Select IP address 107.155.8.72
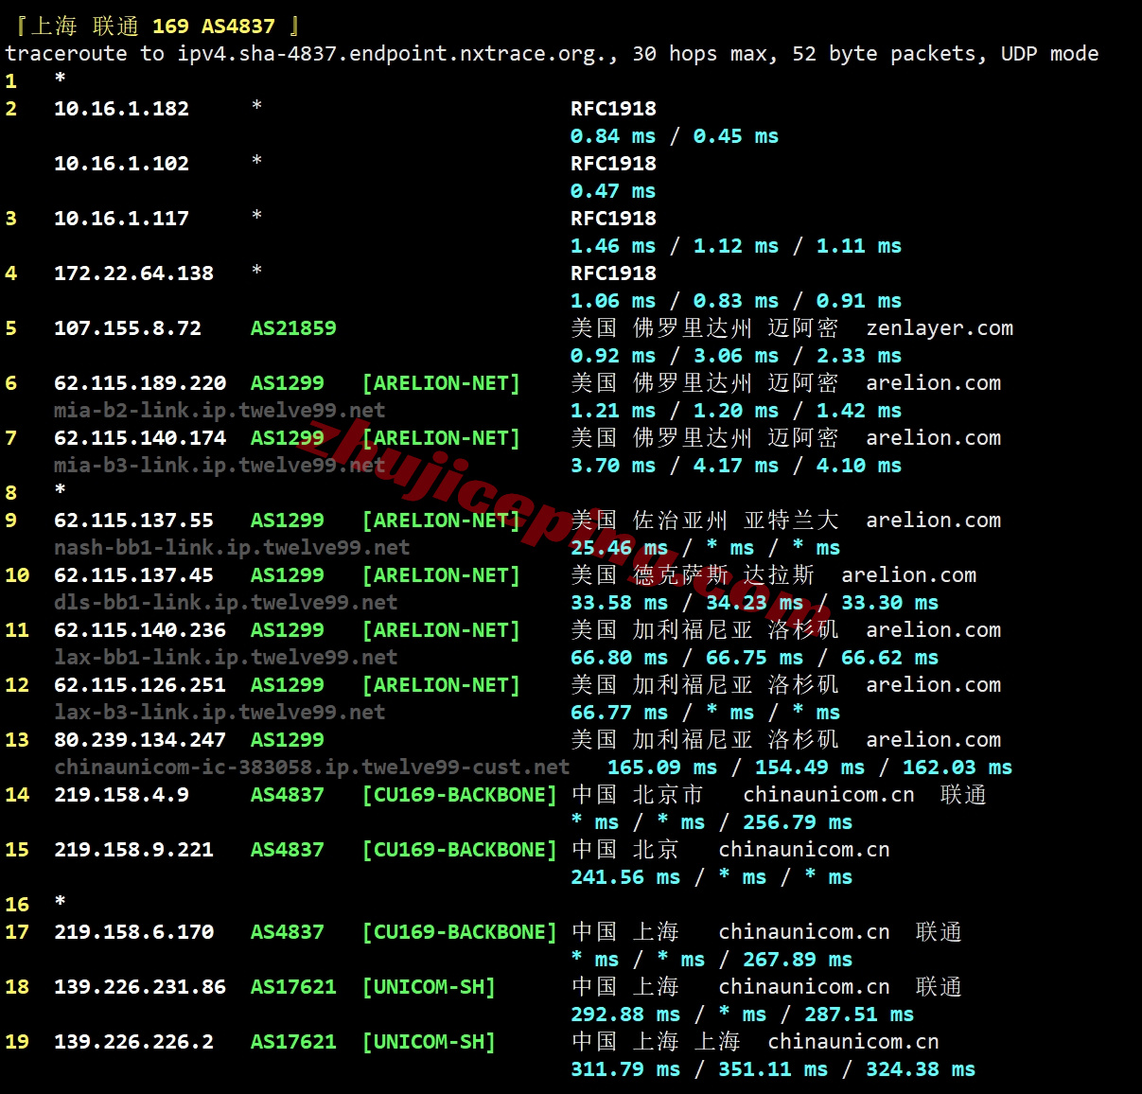This screenshot has height=1094, width=1142. (x=128, y=328)
